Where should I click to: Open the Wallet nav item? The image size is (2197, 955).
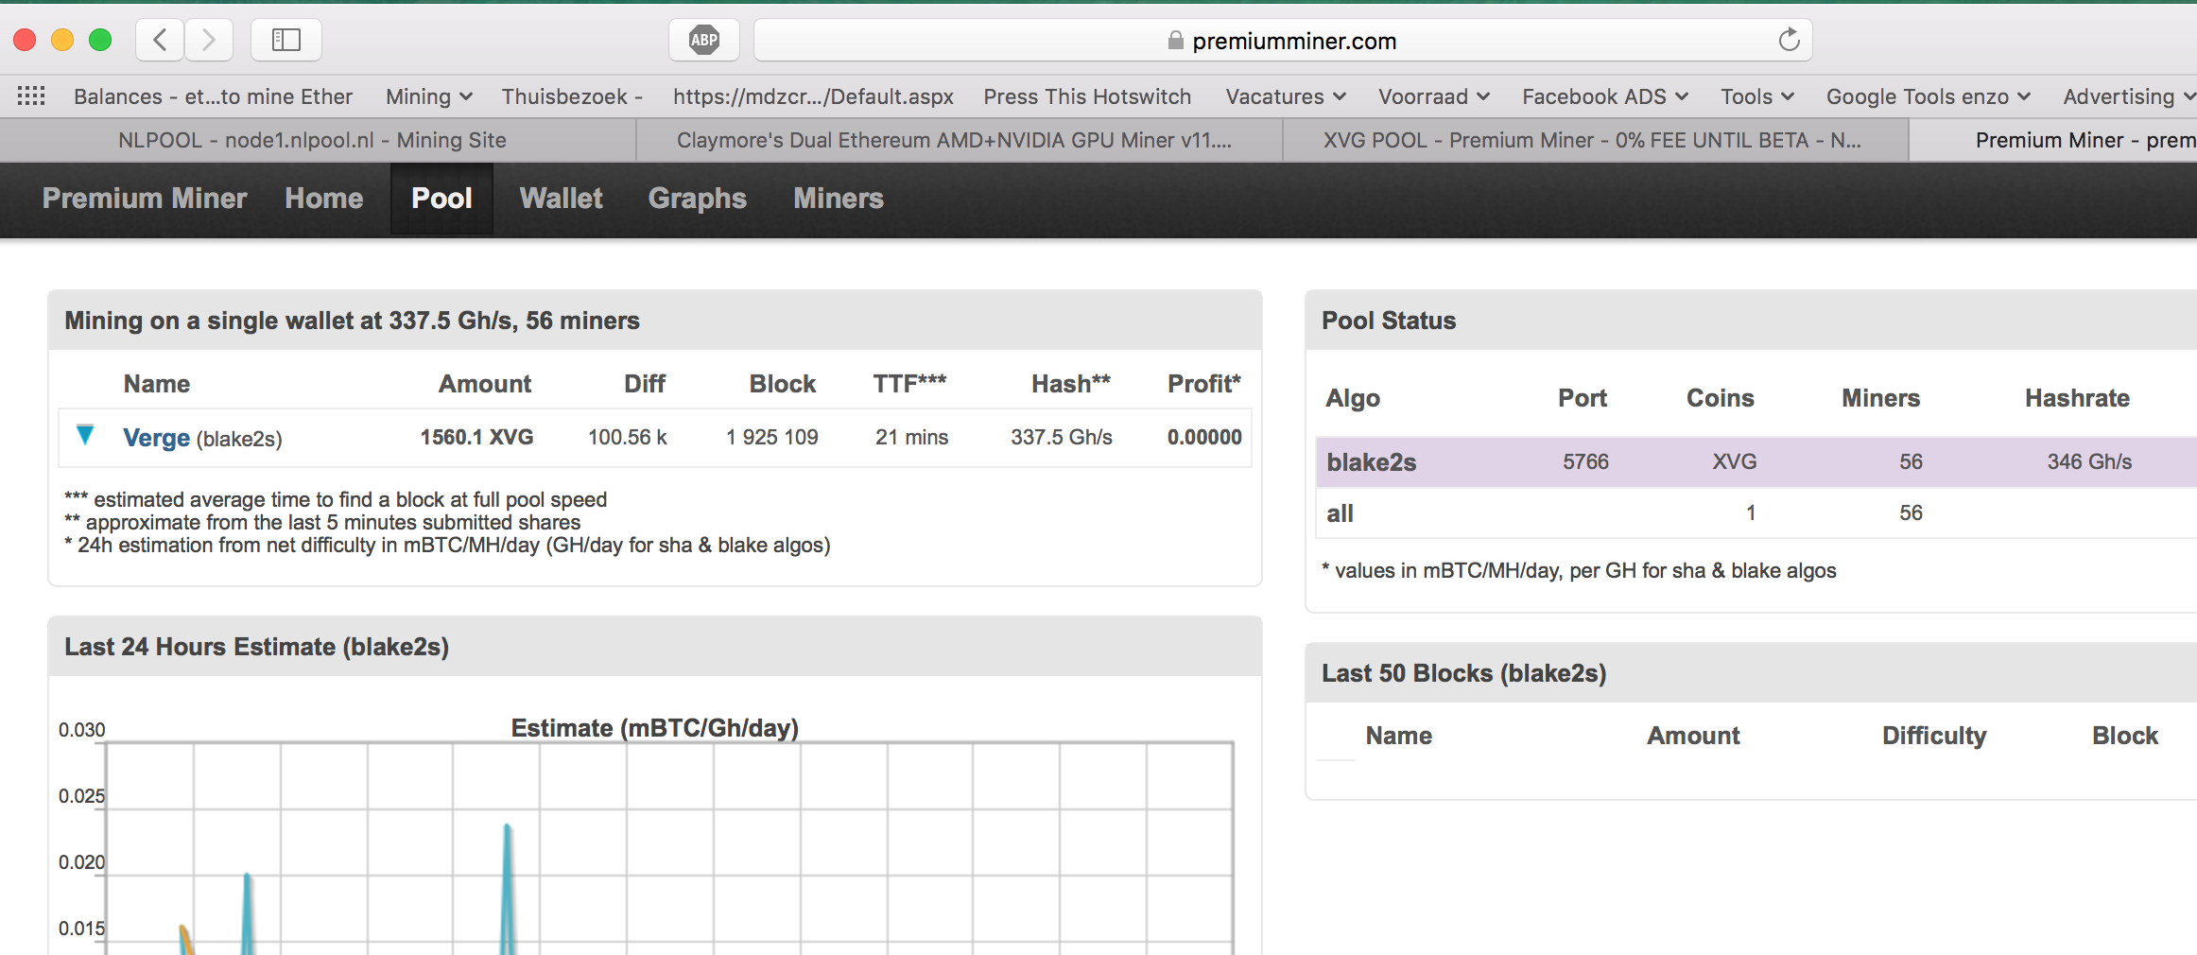click(x=561, y=198)
